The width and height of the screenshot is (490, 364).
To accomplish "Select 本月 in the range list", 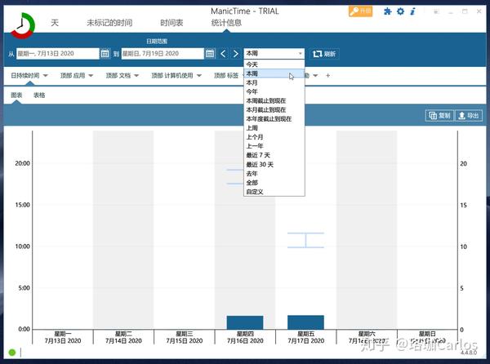I will (274, 82).
